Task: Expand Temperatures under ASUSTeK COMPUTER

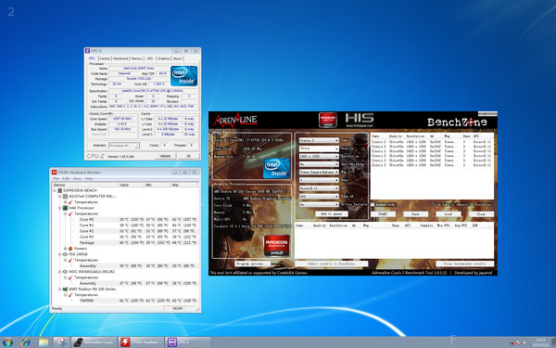Action: [66, 202]
